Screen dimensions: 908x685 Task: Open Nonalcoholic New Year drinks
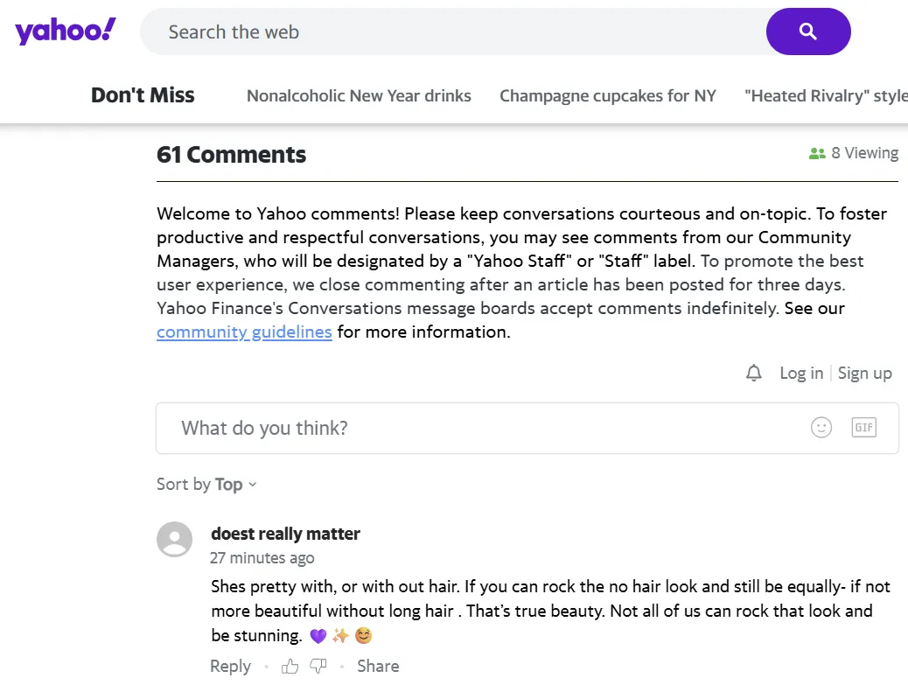(359, 96)
